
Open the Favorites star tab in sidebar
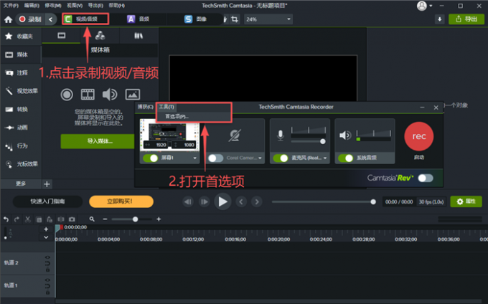21,37
